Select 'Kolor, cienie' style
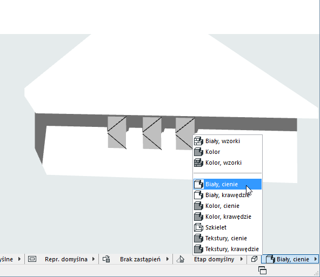The width and height of the screenshot is (320, 277). 228,206
